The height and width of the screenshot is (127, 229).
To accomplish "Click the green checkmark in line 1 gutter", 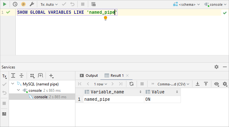I will click(8, 12).
